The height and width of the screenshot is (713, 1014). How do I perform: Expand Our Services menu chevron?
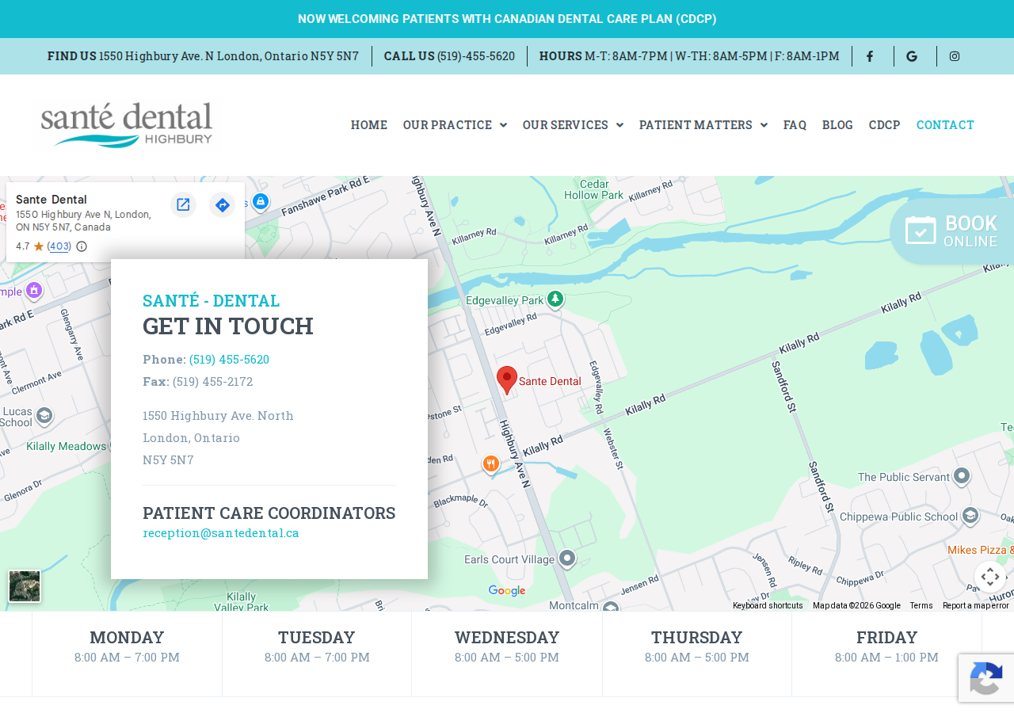619,125
